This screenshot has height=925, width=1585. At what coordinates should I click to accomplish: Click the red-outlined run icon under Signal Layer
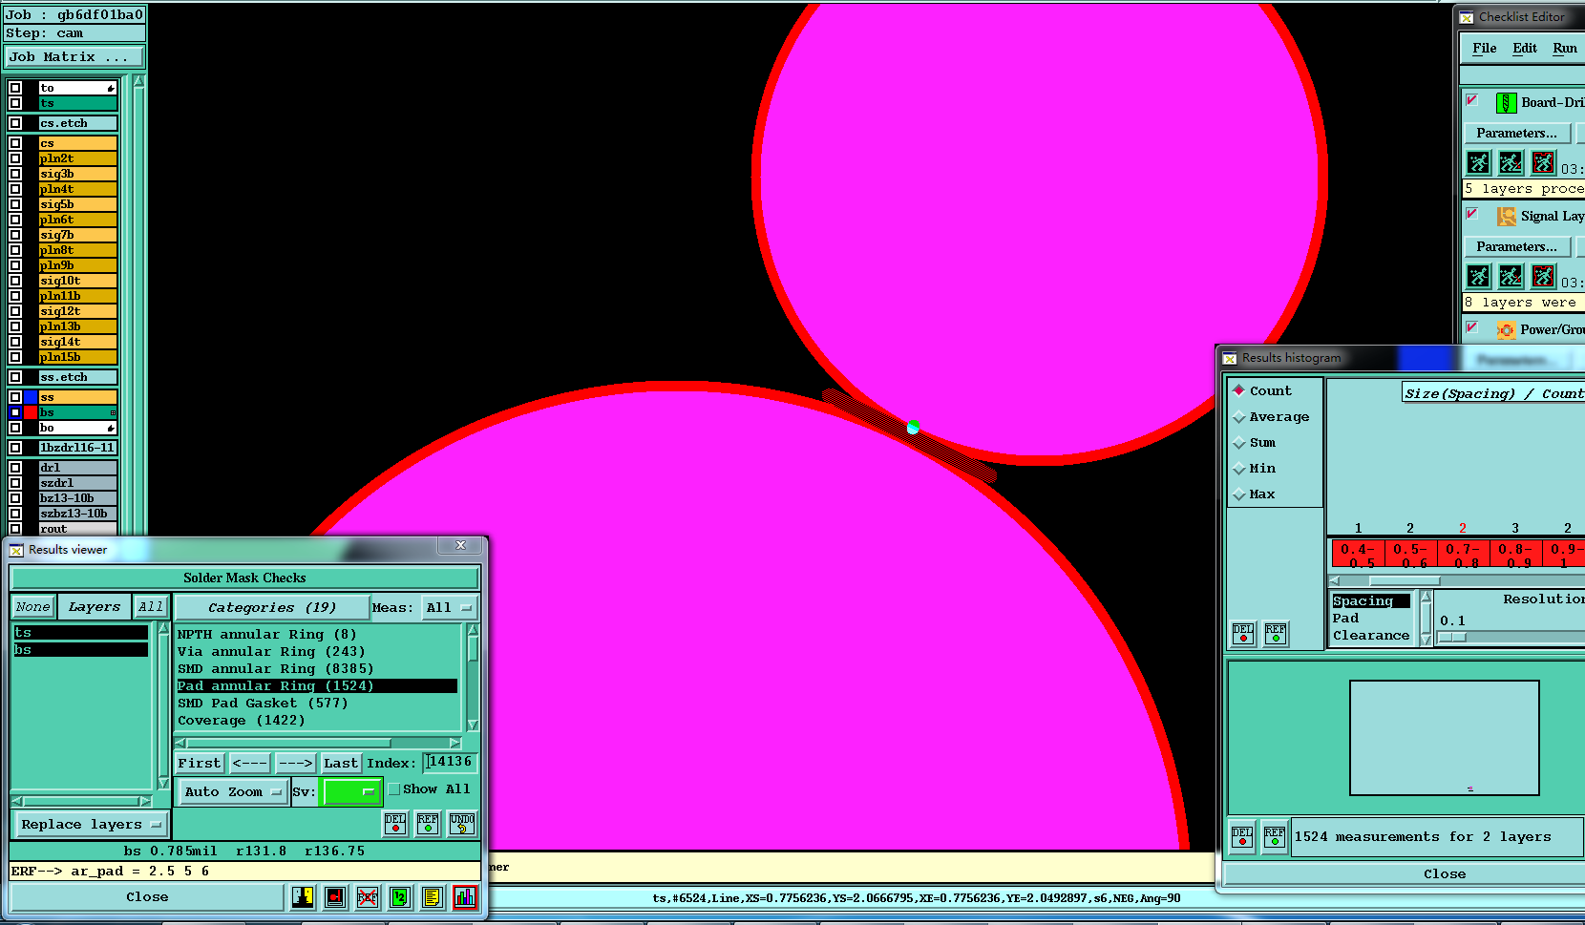1543,277
